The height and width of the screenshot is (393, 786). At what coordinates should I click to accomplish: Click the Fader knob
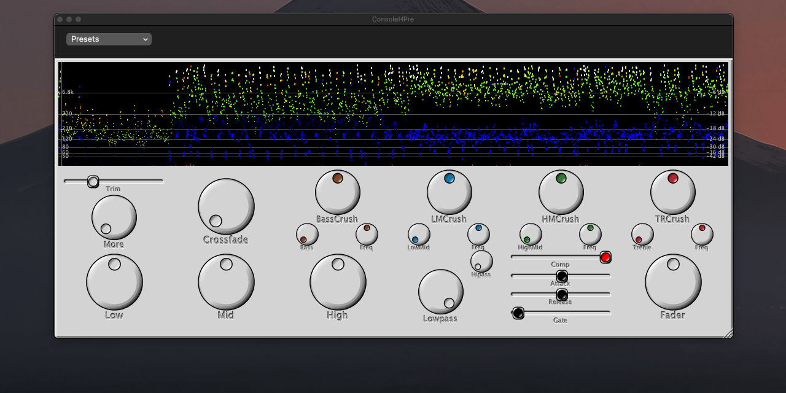(673, 282)
